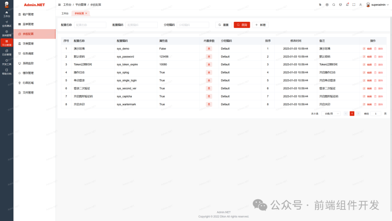The width and height of the screenshot is (392, 221).
Task: Toggle fullscreen with the expand icon
Action: [353, 5]
